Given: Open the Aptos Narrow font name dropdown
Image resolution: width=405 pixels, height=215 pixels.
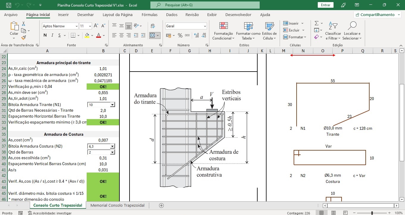Looking at the screenshot, I should tap(77, 26).
